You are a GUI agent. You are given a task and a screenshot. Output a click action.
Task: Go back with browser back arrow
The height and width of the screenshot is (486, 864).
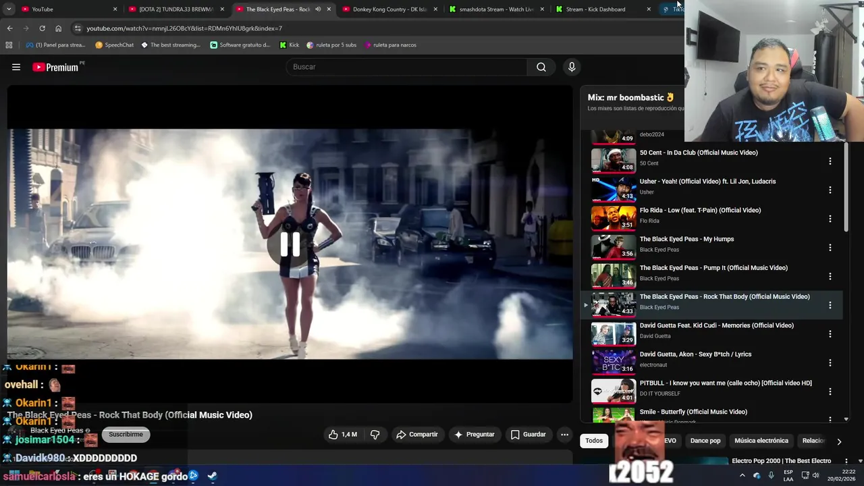pos(9,28)
